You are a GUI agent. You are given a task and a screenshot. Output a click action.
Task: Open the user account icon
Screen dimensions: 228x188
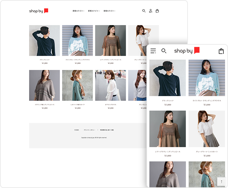point(150,11)
